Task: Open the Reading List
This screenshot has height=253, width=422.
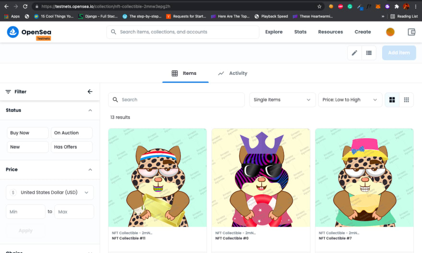Action: tap(404, 16)
